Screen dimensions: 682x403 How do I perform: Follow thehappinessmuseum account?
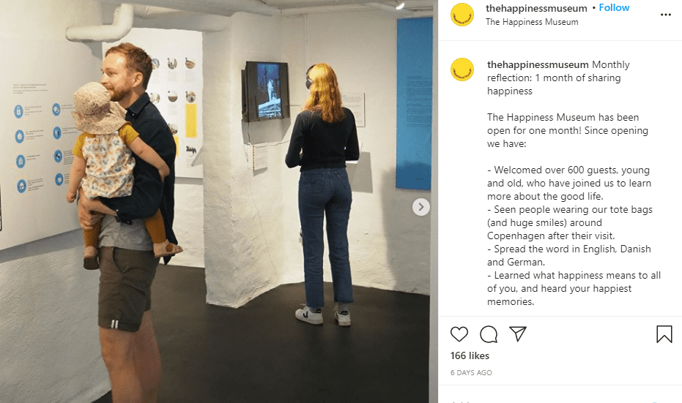(x=614, y=7)
